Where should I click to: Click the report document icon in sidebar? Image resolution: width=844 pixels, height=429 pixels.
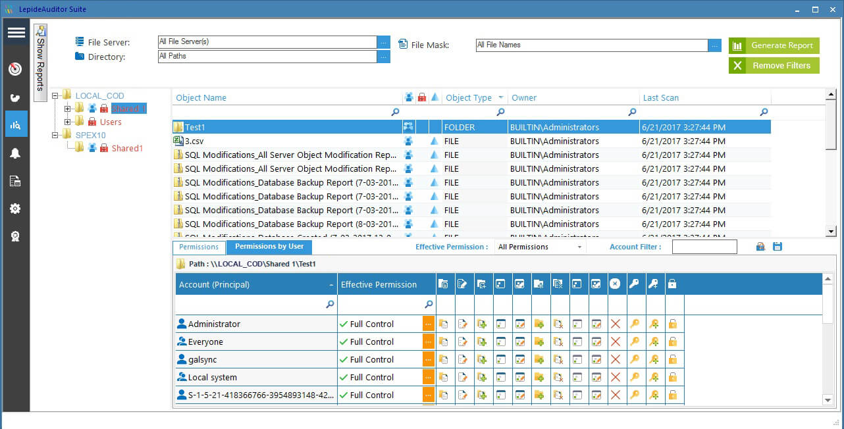click(16, 181)
